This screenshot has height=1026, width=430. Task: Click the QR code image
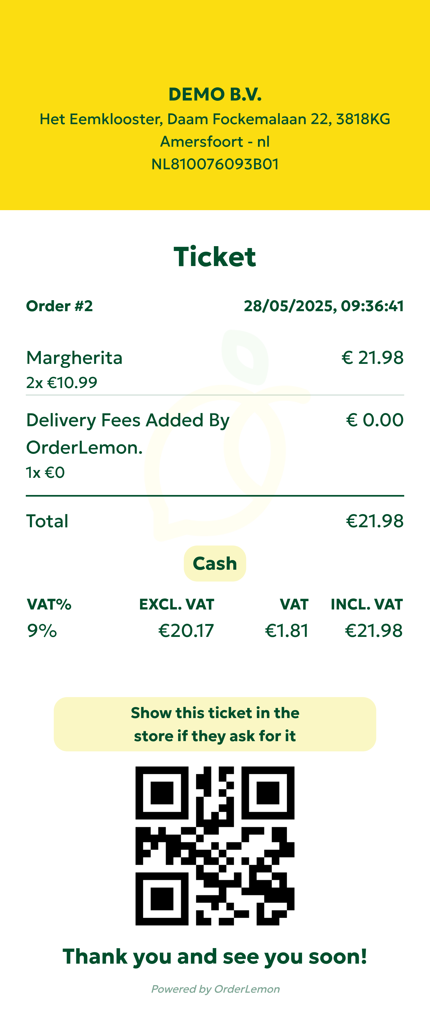[x=215, y=846]
